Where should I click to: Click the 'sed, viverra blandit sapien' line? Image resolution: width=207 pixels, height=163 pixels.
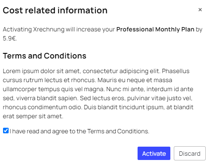[41, 98]
